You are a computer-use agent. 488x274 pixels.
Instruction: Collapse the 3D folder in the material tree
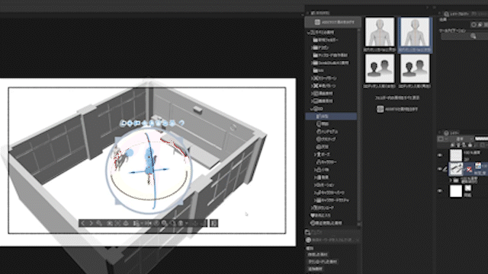312,109
